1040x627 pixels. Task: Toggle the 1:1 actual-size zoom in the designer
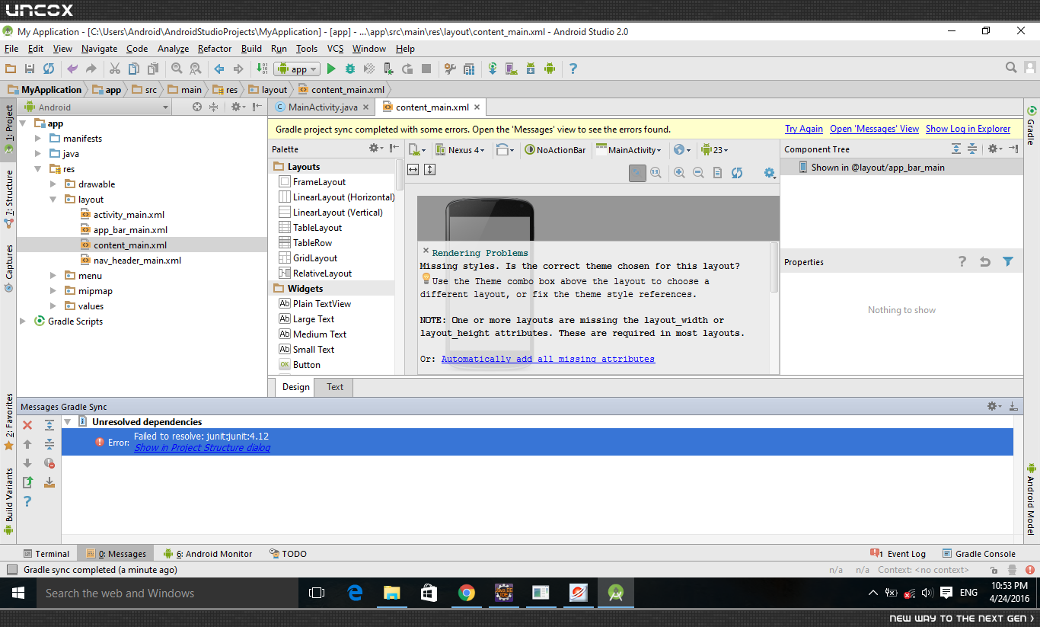click(x=656, y=173)
